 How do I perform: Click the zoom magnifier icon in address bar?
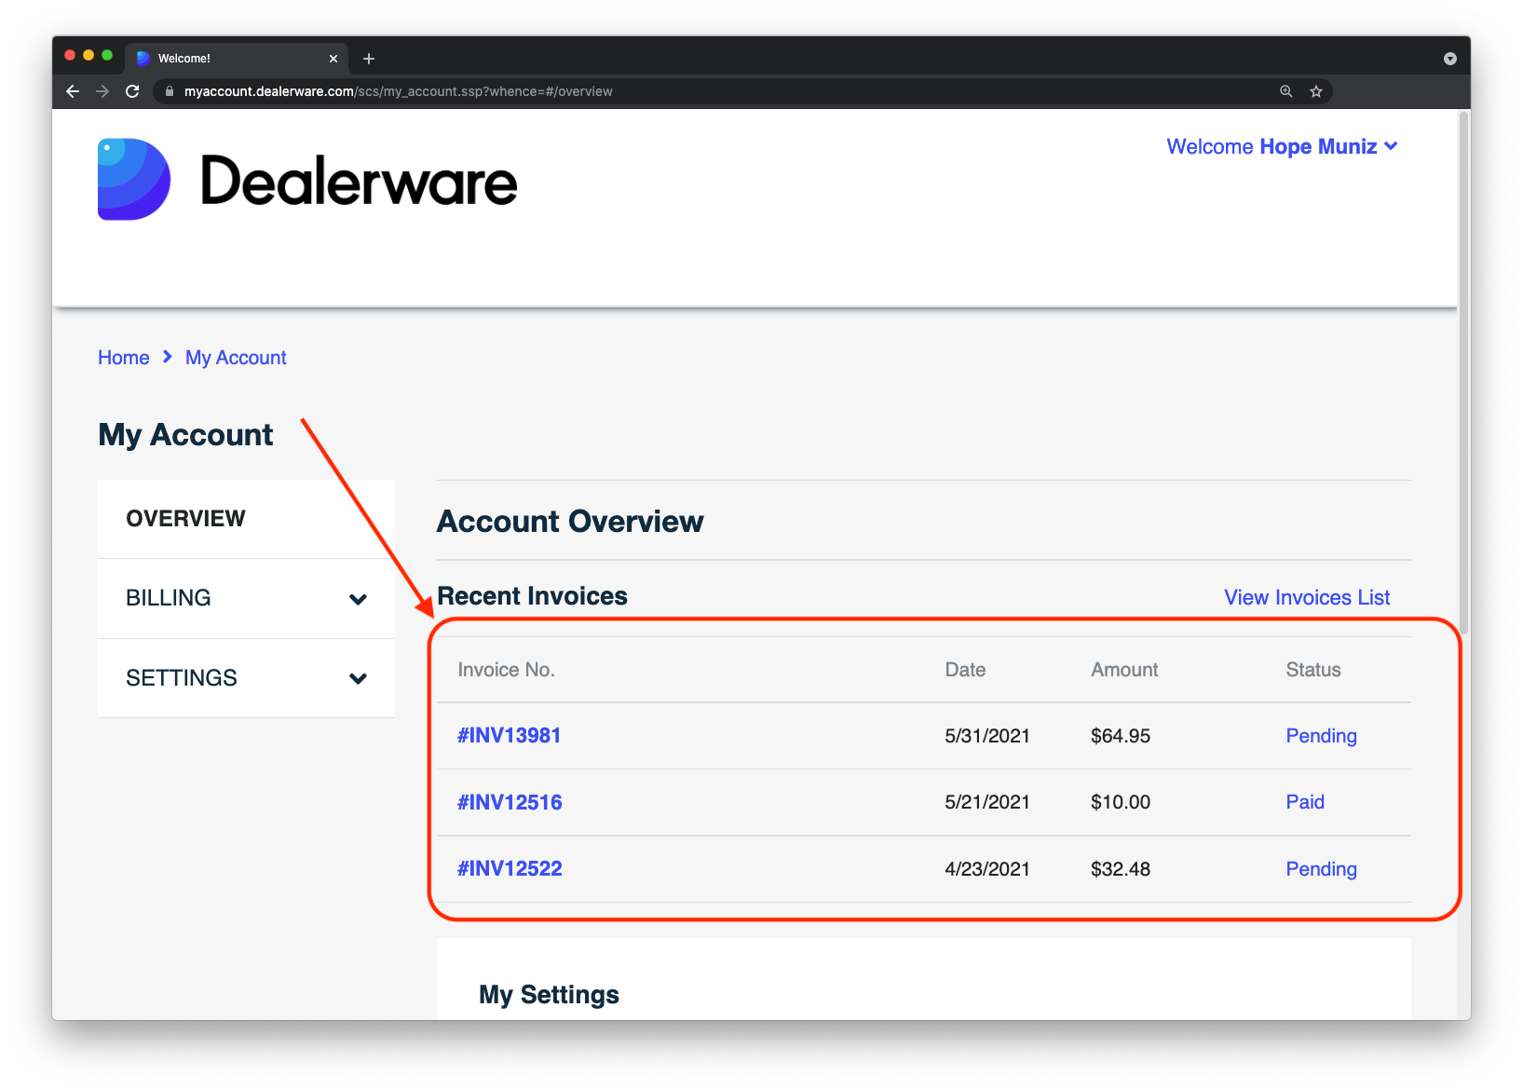click(x=1286, y=91)
